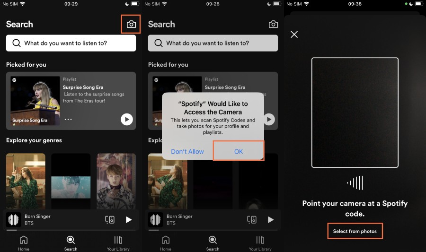Click the playback progress bar under Born Singer
Screen dimensions: 426x252
click(x=71, y=230)
